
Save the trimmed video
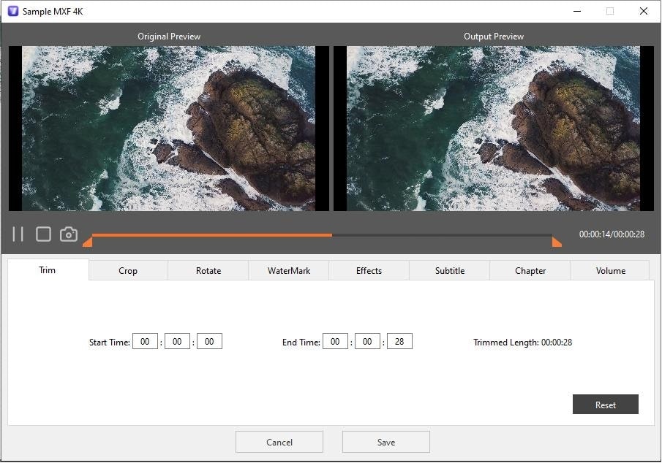pyautogui.click(x=385, y=441)
